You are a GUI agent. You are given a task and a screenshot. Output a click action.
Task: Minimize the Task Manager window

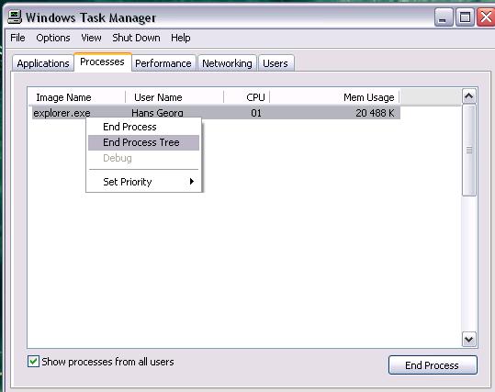444,17
